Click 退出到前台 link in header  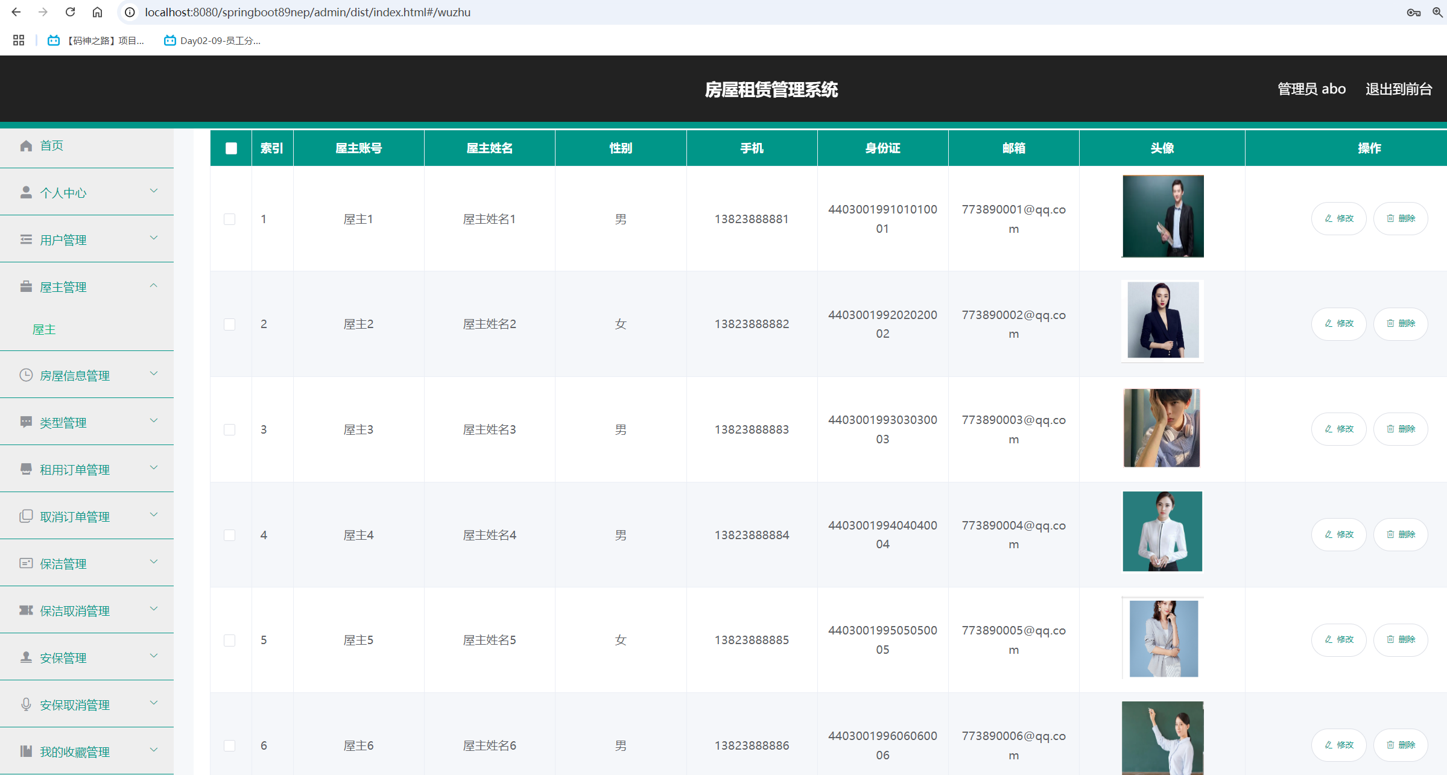(x=1398, y=89)
